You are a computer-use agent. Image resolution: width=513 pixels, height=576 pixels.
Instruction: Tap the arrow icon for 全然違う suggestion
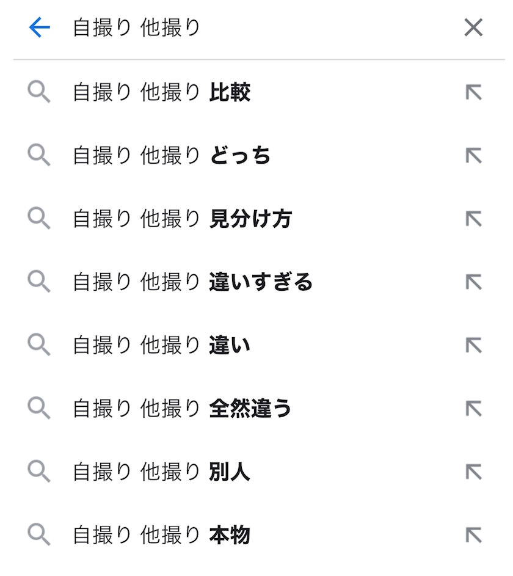pos(473,409)
